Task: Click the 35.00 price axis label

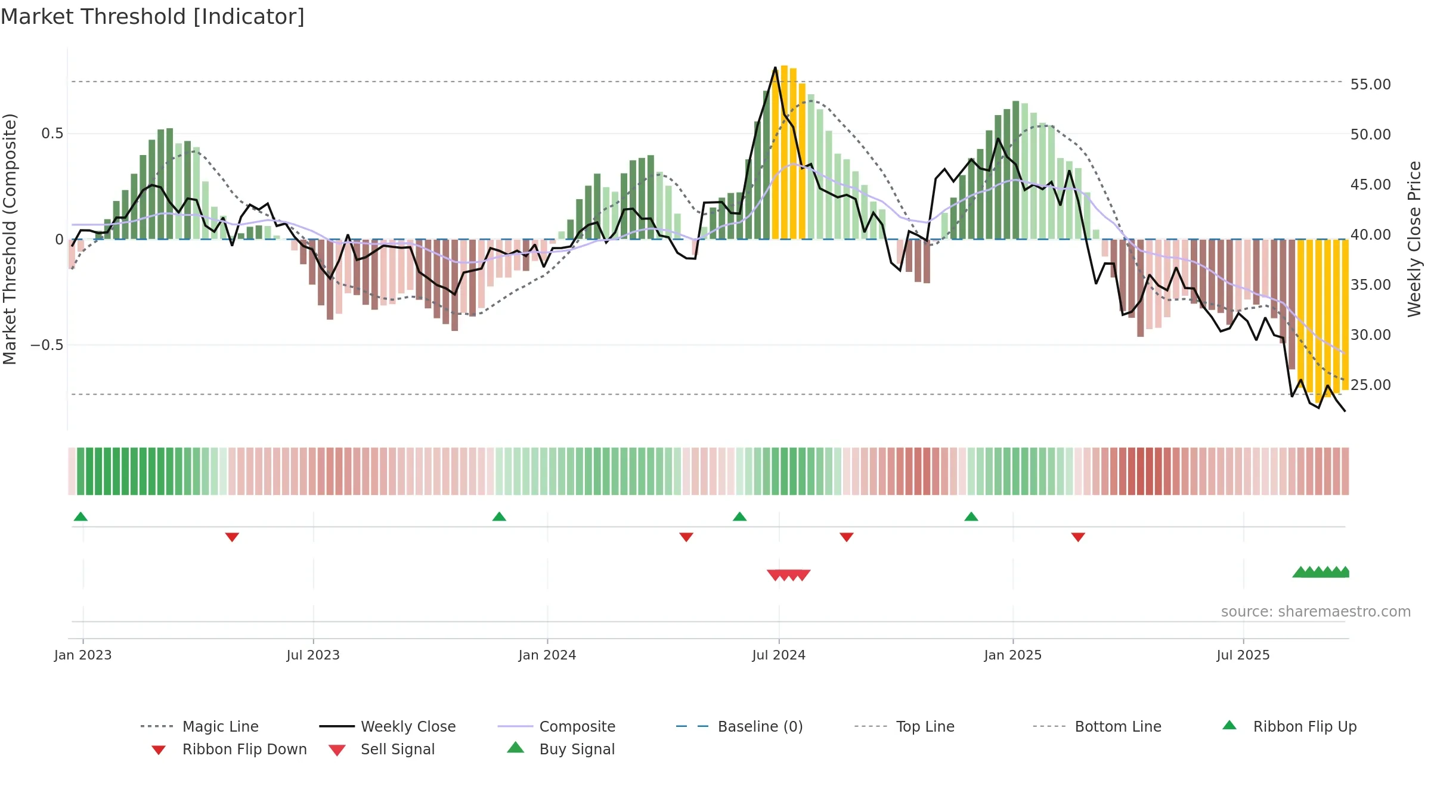Action: [1371, 285]
